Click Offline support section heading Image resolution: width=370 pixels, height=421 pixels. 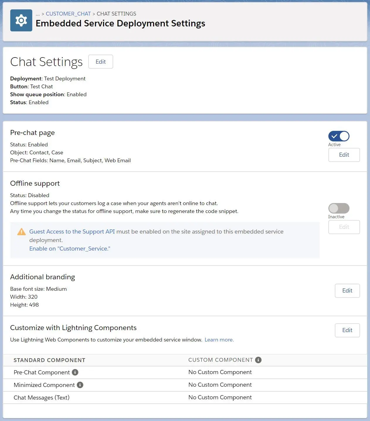pyautogui.click(x=35, y=183)
